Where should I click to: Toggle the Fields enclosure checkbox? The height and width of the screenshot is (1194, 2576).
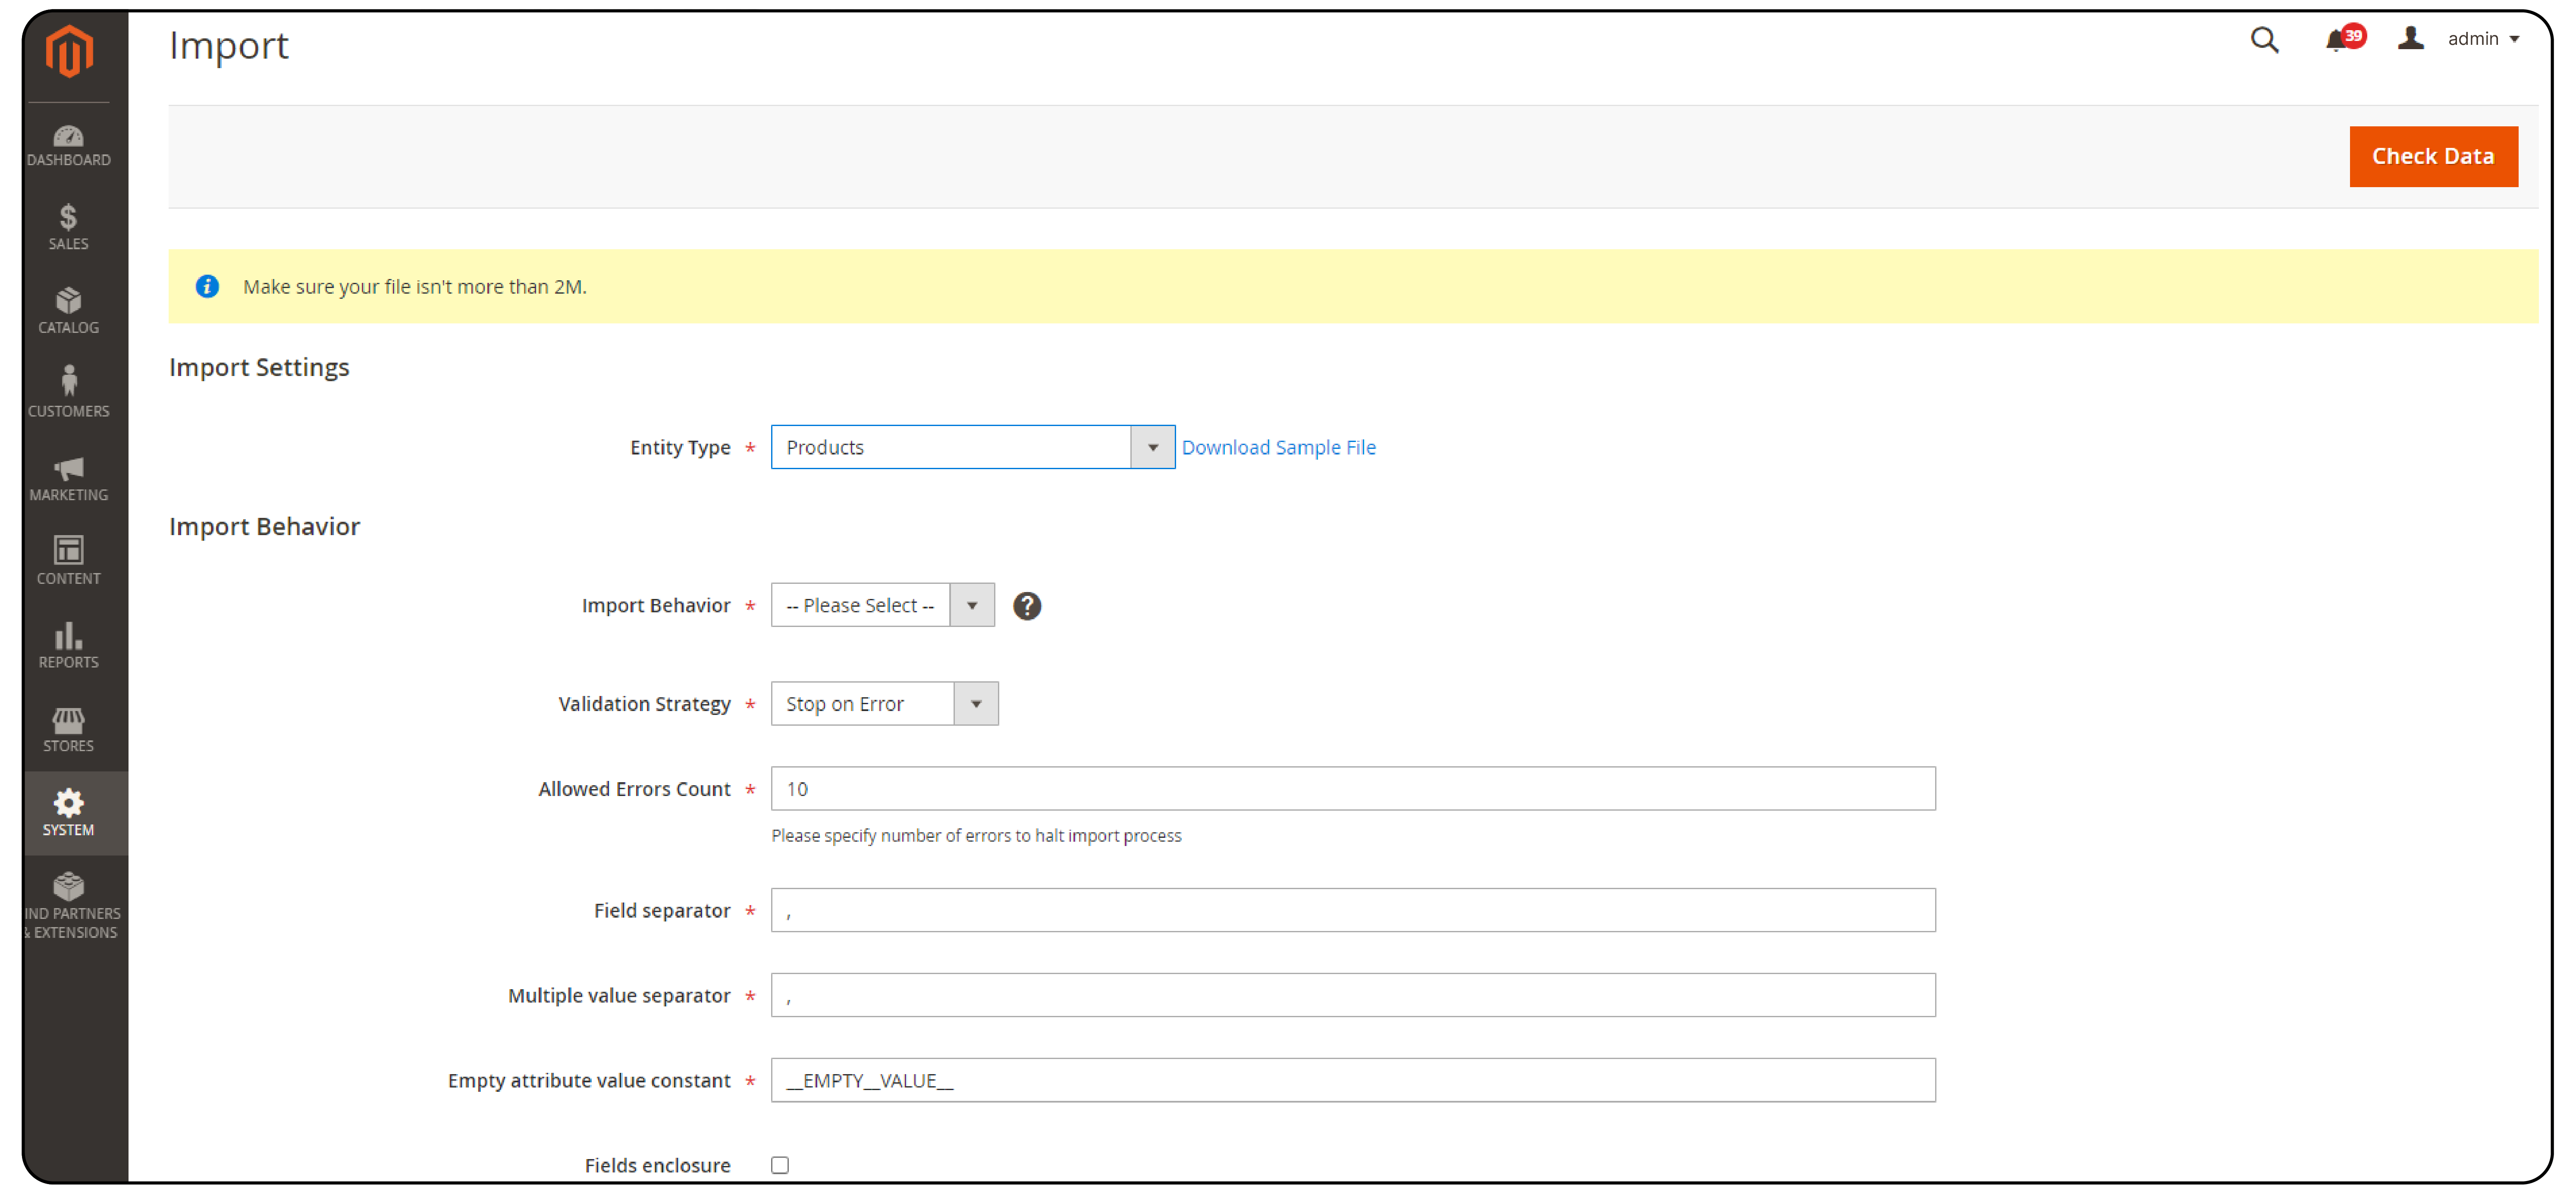(780, 1165)
